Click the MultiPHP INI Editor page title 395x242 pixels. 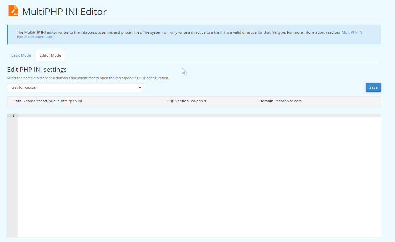coord(65,12)
